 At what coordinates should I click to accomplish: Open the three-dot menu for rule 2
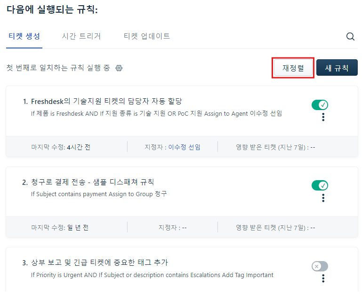pos(323,198)
